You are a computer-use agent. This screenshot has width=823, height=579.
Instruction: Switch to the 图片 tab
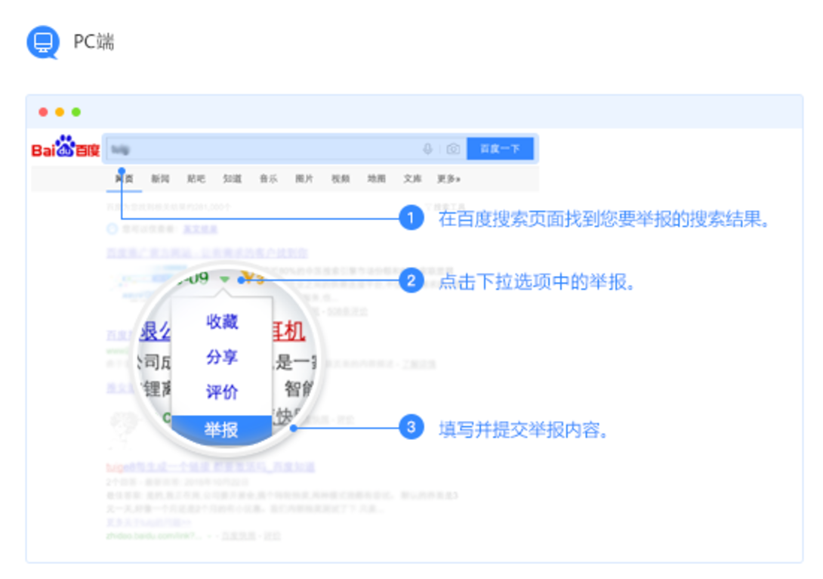click(x=304, y=178)
